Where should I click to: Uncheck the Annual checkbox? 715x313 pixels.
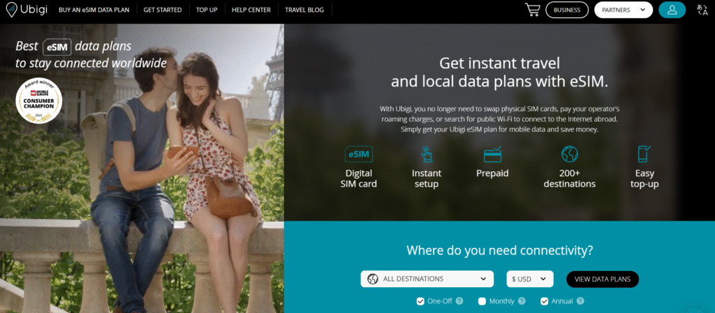pyautogui.click(x=544, y=301)
